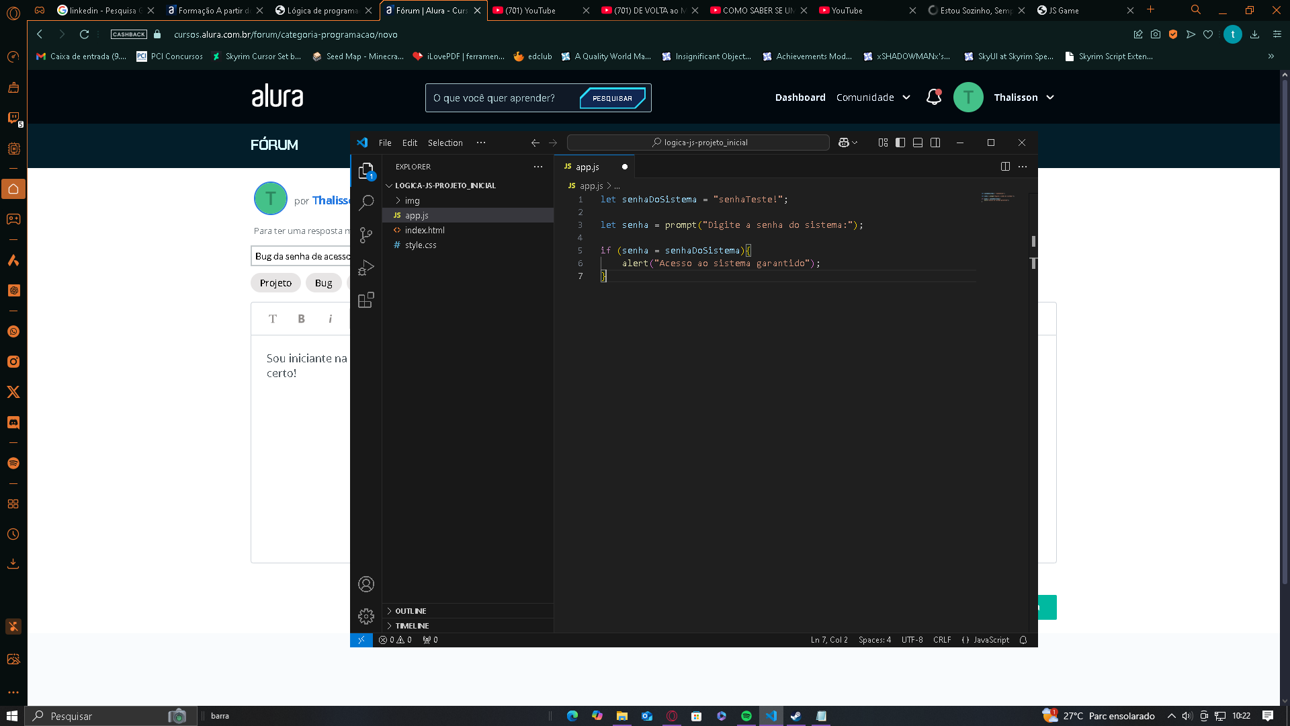Open Spotify in the Opera sidebar
1290x726 pixels.
coord(13,463)
